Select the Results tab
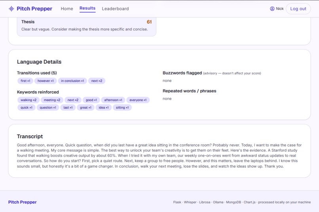Screen dimensions: 319x212 87,8
